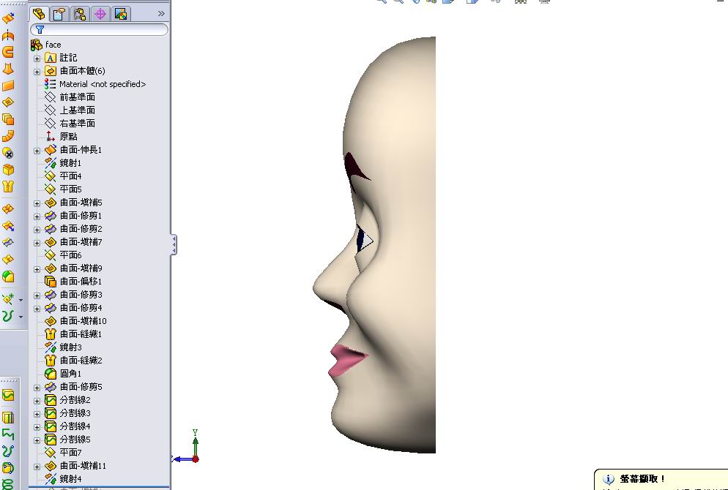728x490 pixels.
Task: Click the filter funnel icon above the tree
Action: pos(39,30)
